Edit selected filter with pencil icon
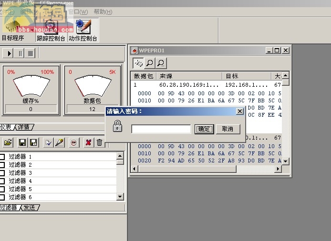 tap(60, 143)
